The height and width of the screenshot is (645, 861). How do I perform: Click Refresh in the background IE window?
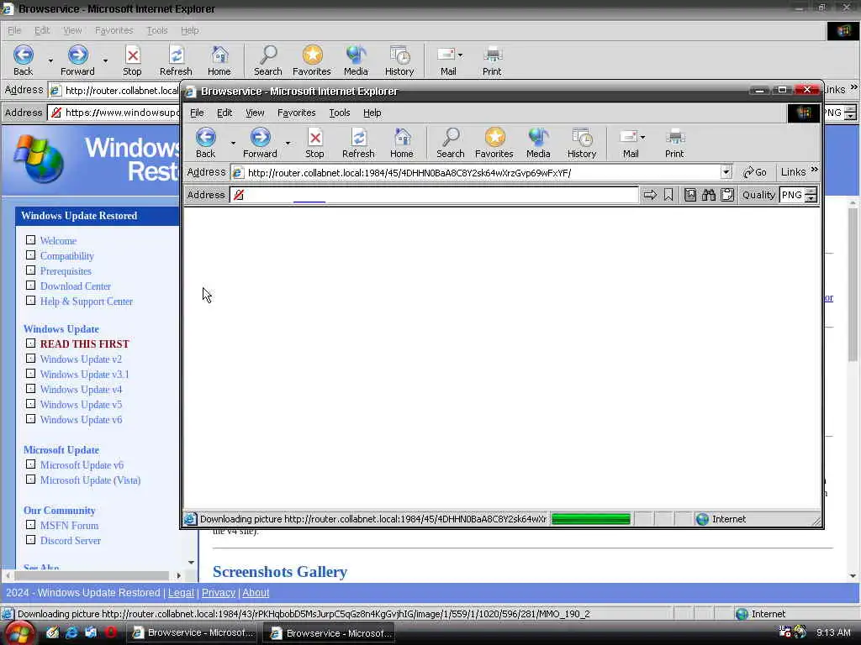click(176, 60)
